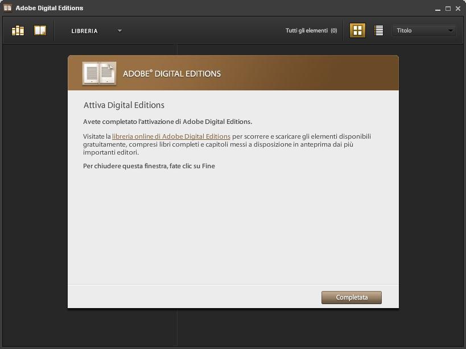466x349 pixels.
Task: Open the library bookshelf view icon
Action: click(18, 30)
